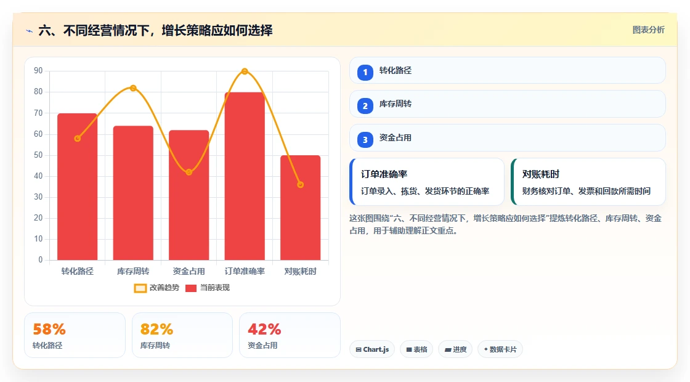The image size is (690, 382).
Task: Click the x-axis label 转化路径
Action: pyautogui.click(x=78, y=272)
